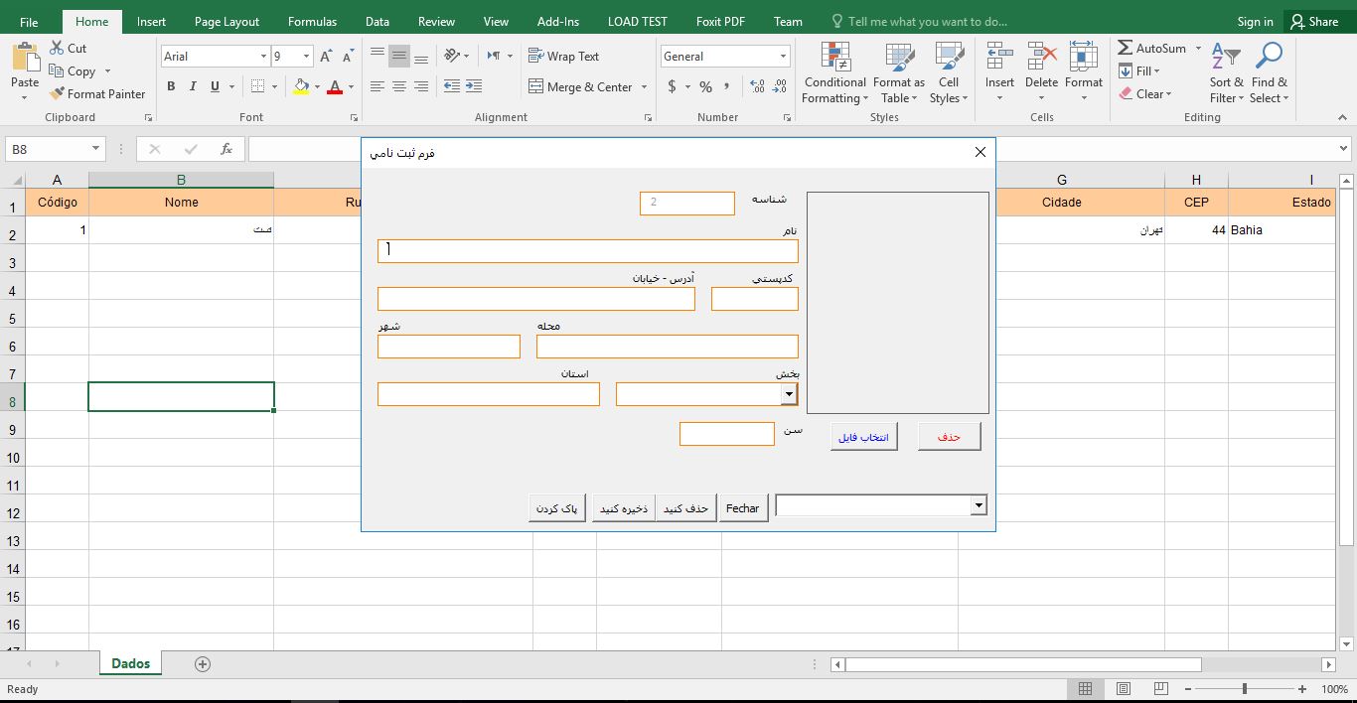This screenshot has width=1357, height=703.
Task: Expand the combo box beside Fechar button
Action: point(979,506)
